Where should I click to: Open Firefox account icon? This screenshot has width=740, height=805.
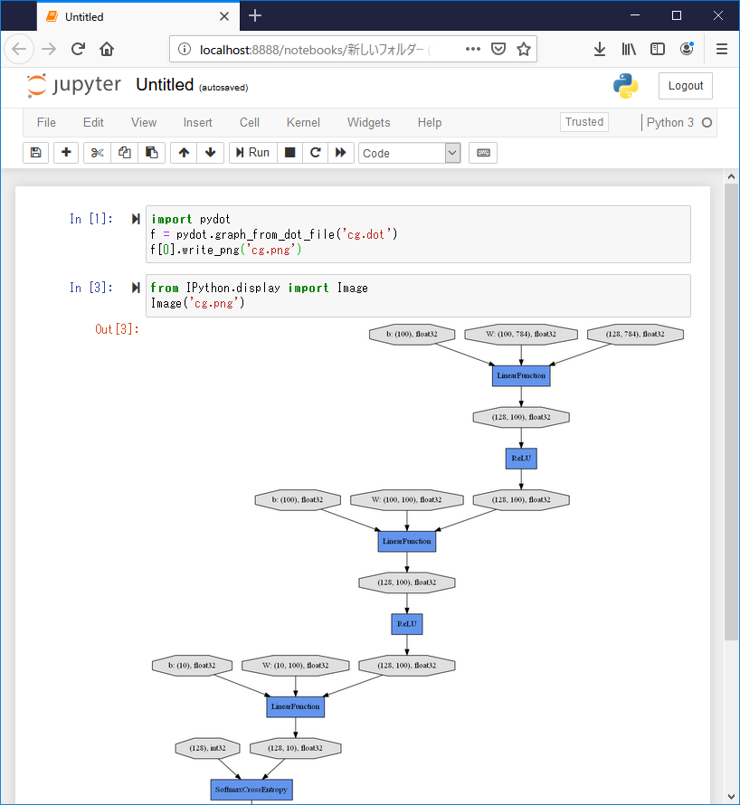(687, 49)
